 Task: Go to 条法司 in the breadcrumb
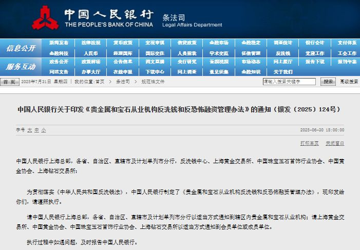tap(123, 82)
